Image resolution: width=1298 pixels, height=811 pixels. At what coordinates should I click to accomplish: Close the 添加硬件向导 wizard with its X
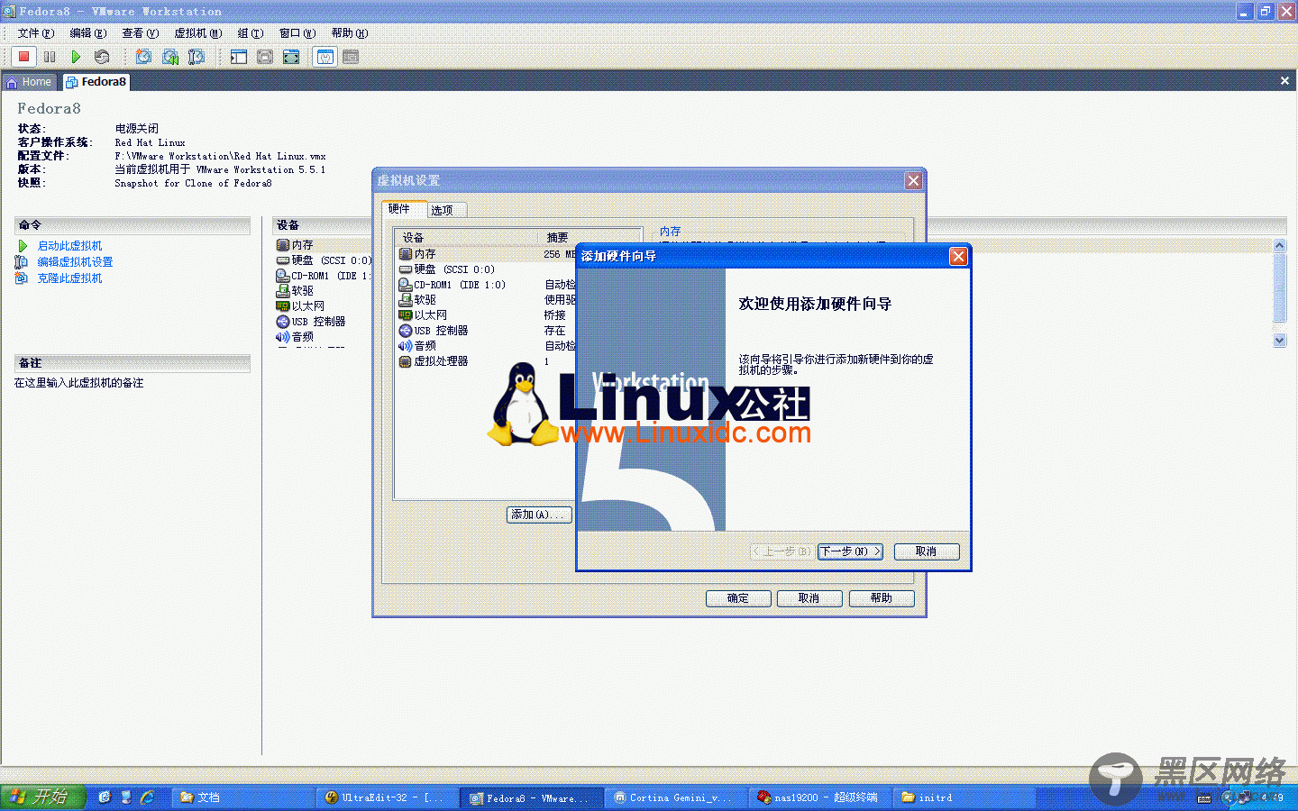pyautogui.click(x=958, y=256)
